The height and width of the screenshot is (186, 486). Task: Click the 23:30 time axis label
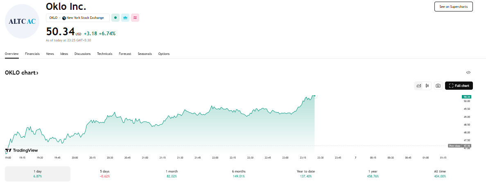pos(321,157)
